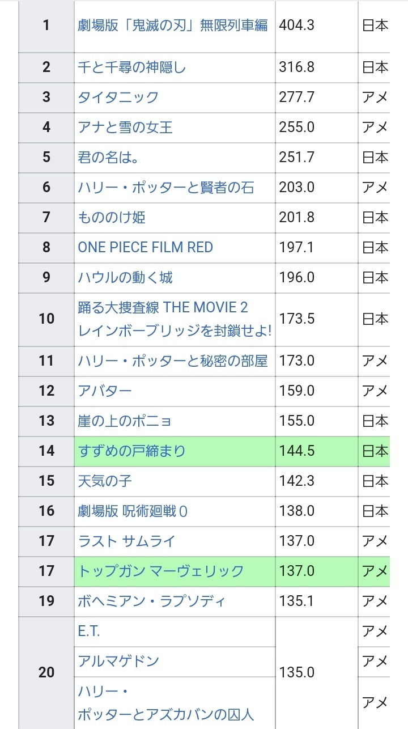This screenshot has height=729, width=408.
Task: Open the 劇場版「鬼滅の刃」無限列車編 link
Action: [173, 26]
